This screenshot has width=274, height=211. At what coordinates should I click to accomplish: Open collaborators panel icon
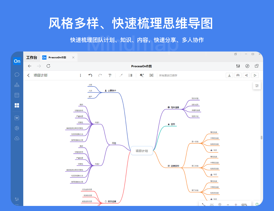238,75
